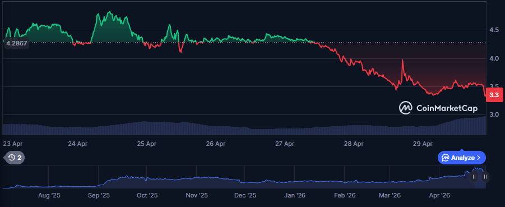Click the 23 Apr date label
The image size is (505, 207).
click(12, 144)
